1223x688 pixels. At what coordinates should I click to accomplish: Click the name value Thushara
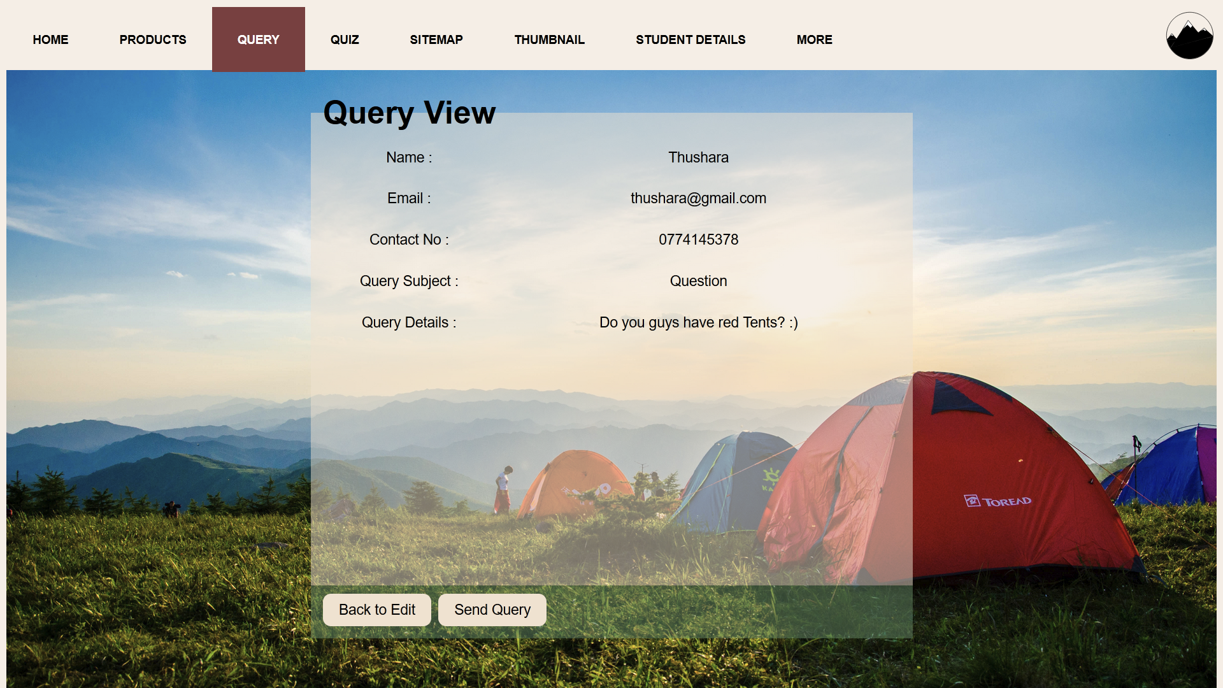(698, 157)
